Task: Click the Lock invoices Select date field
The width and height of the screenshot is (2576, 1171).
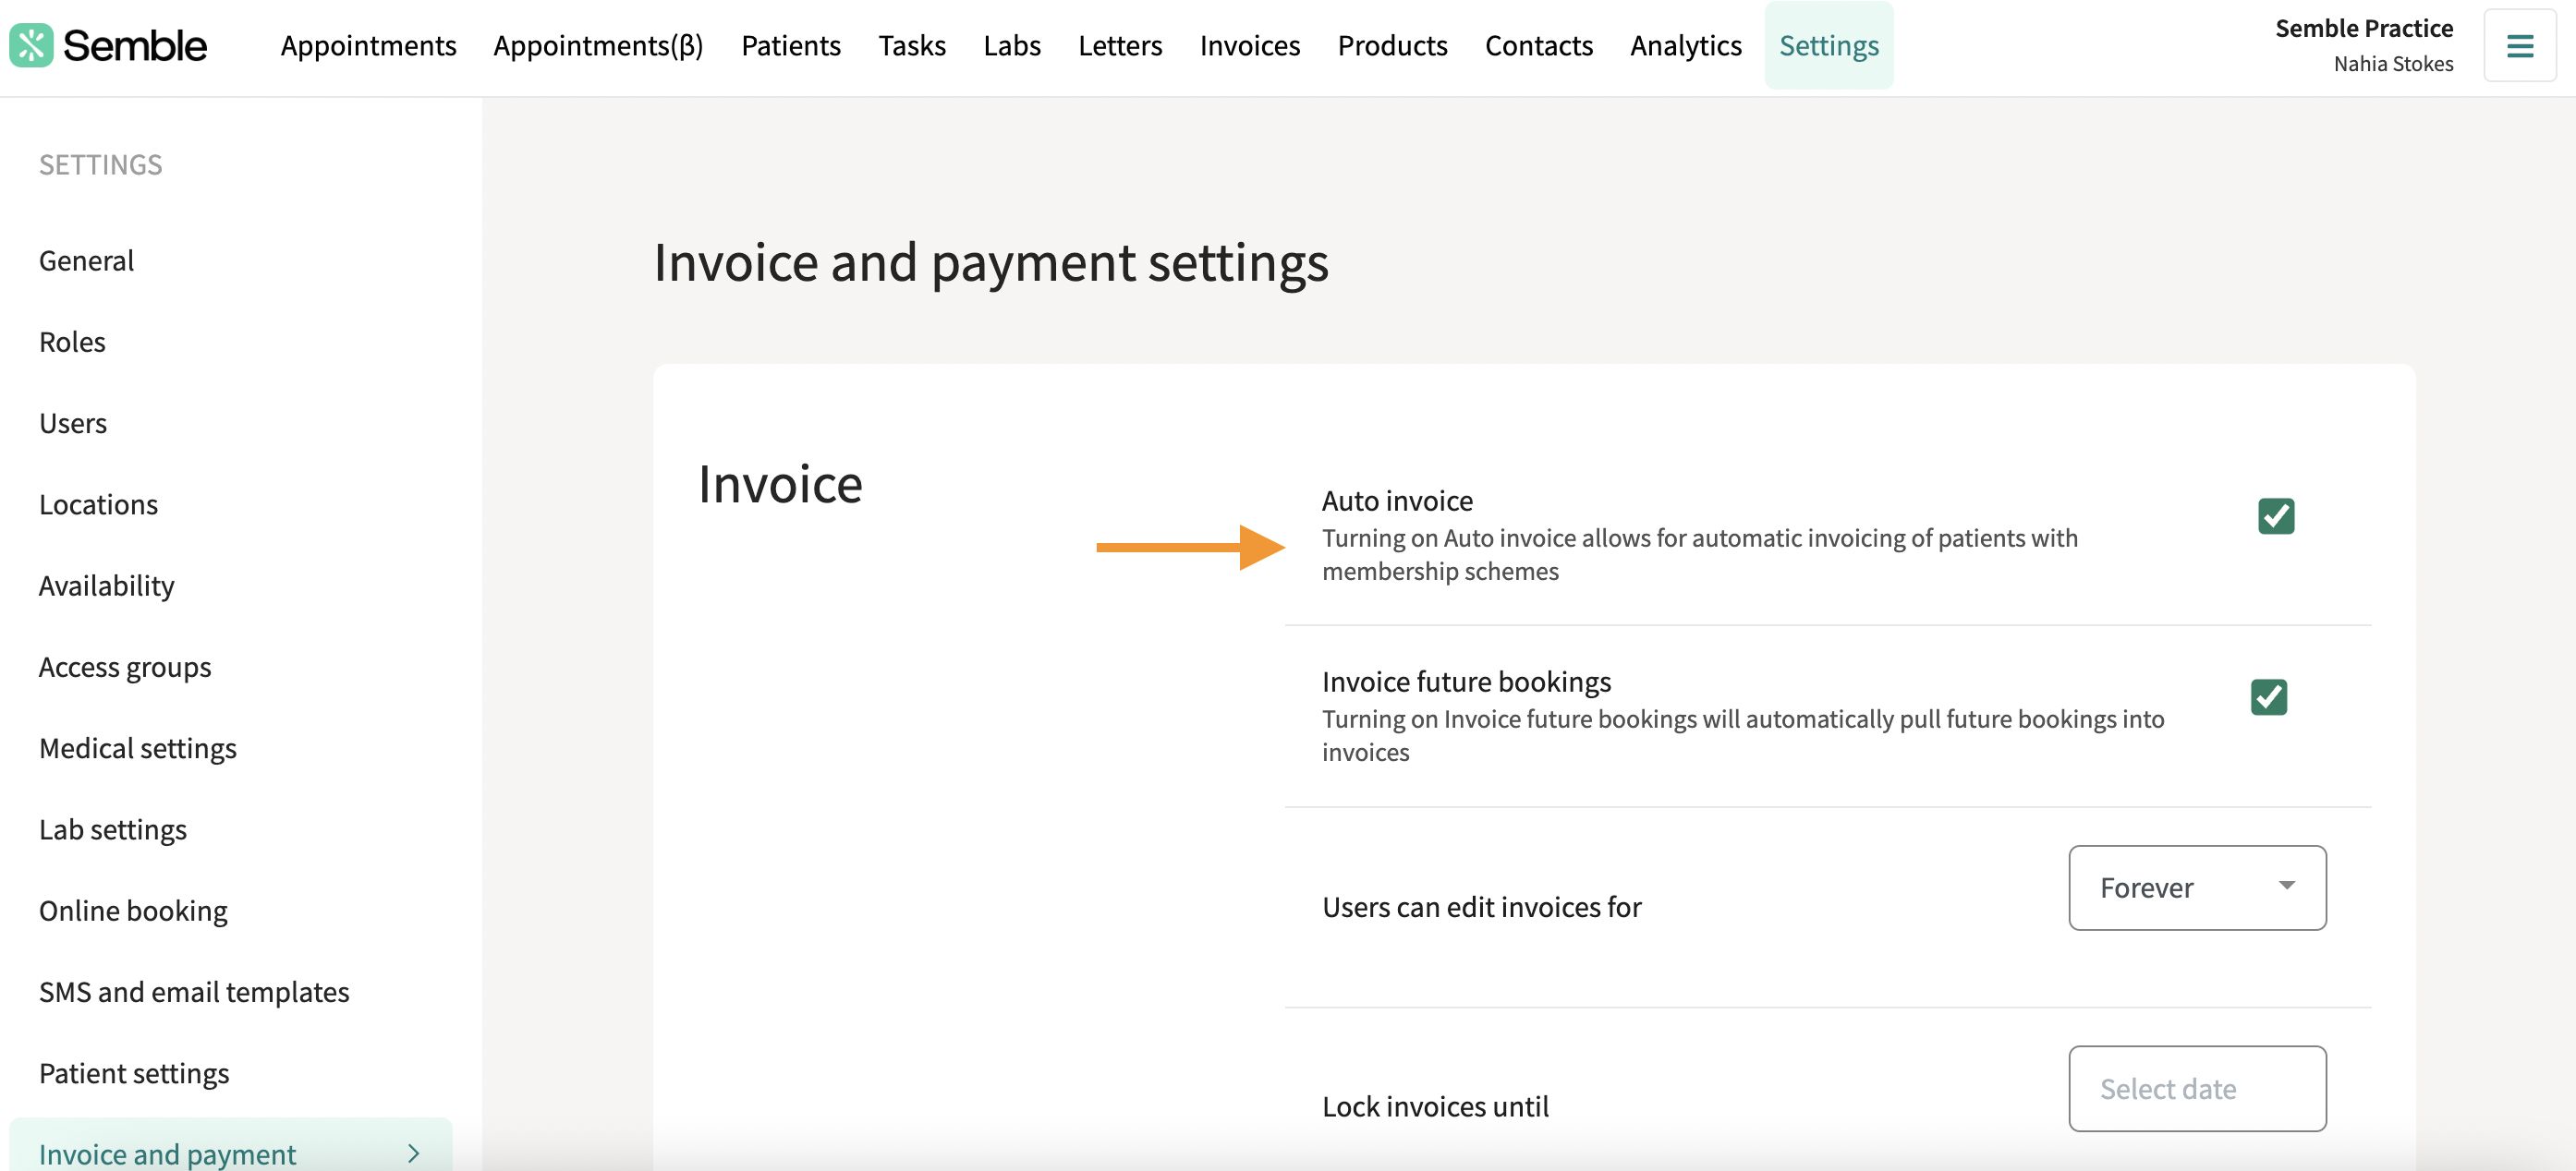Action: click(2197, 1088)
